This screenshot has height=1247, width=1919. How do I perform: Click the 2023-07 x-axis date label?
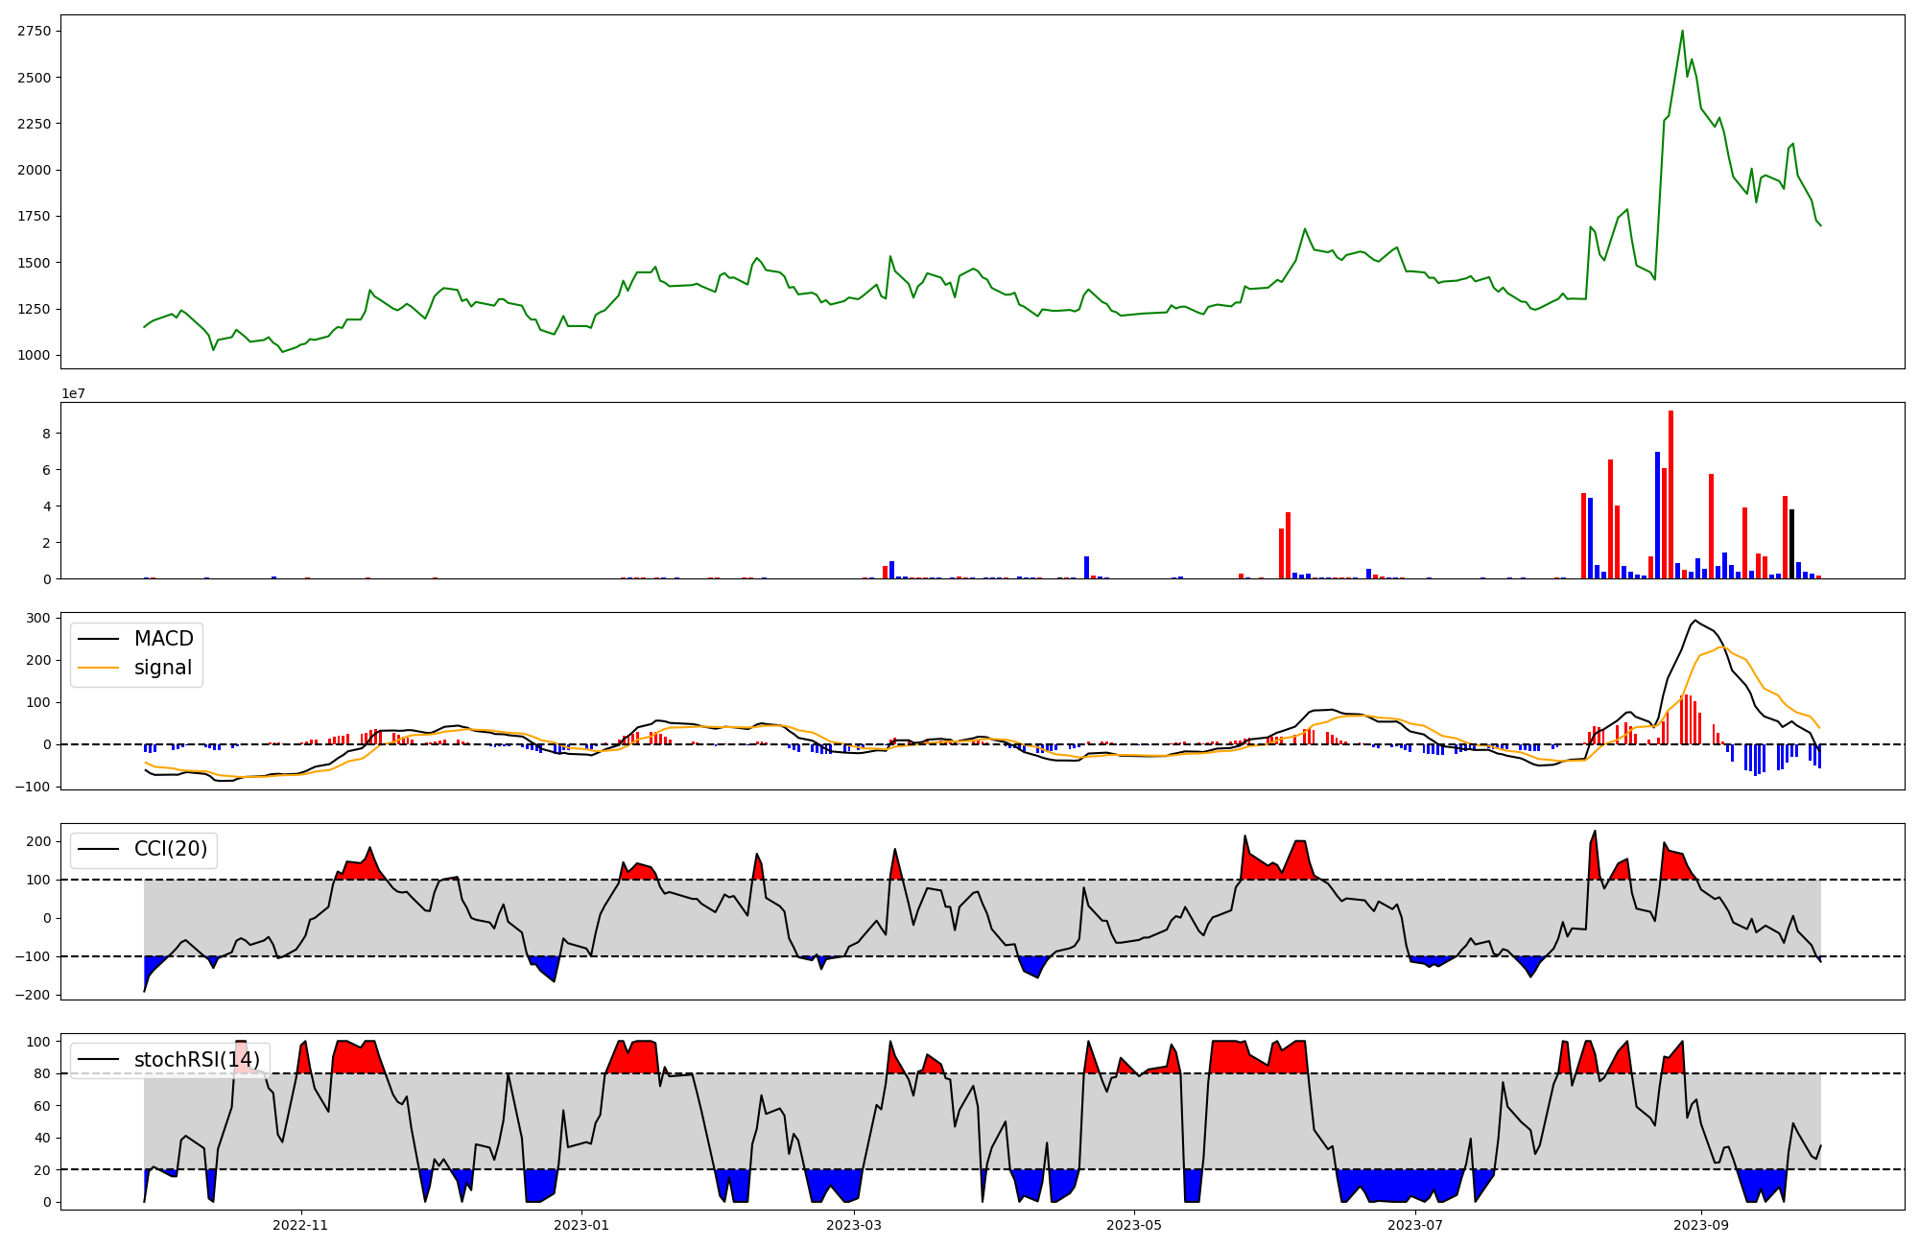click(x=1415, y=1225)
